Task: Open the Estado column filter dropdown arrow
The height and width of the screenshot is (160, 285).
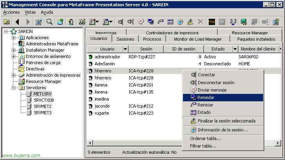Action: coord(235,49)
